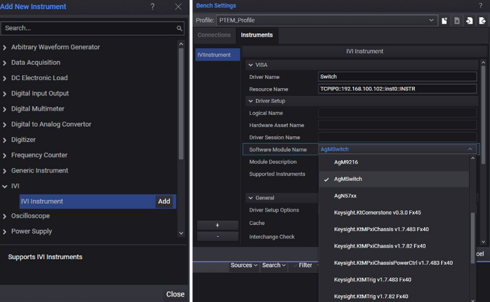Click the plus button to add instrument
This screenshot has width=490, height=302.
click(x=218, y=225)
